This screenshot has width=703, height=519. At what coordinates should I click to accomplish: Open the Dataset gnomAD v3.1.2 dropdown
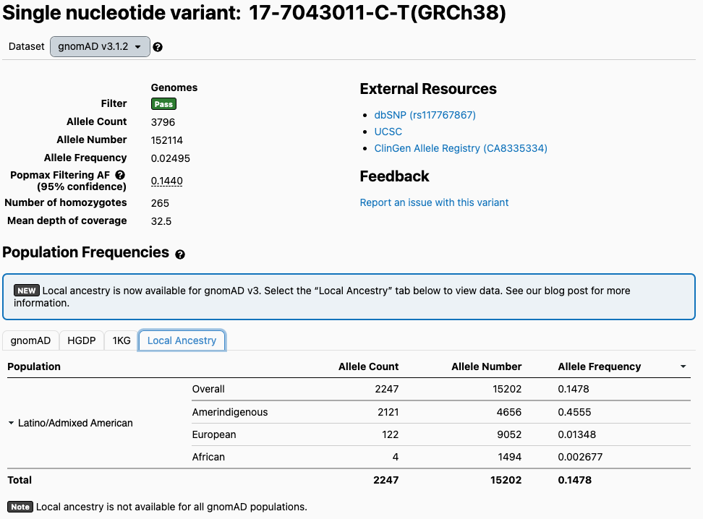[100, 46]
